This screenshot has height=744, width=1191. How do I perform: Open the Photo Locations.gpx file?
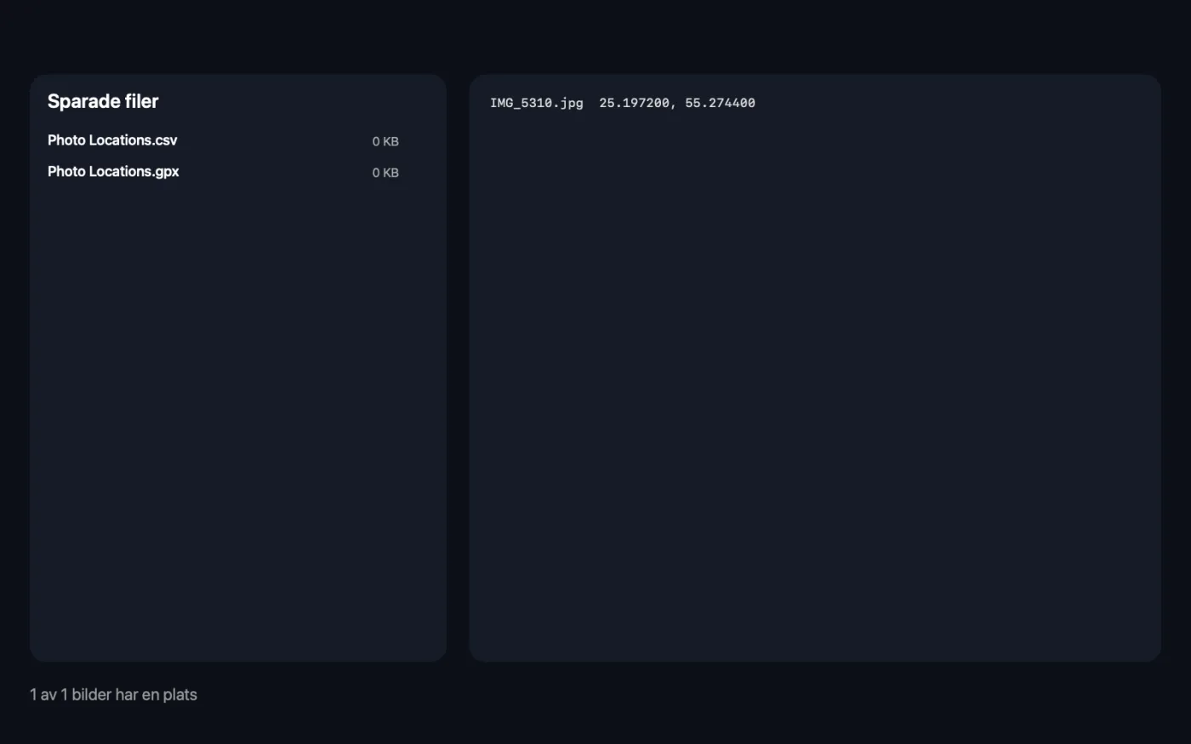pos(113,172)
